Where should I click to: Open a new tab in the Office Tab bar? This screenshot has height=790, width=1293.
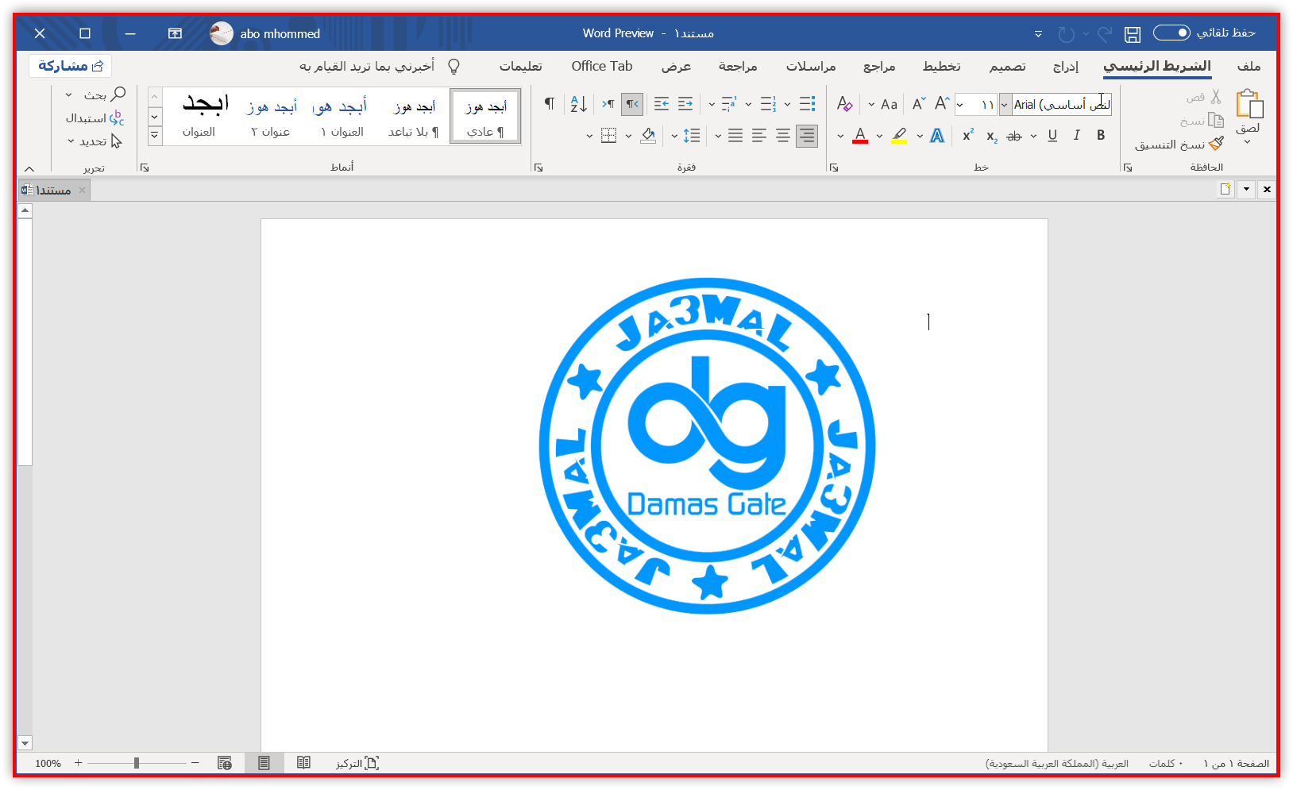[x=1225, y=189]
